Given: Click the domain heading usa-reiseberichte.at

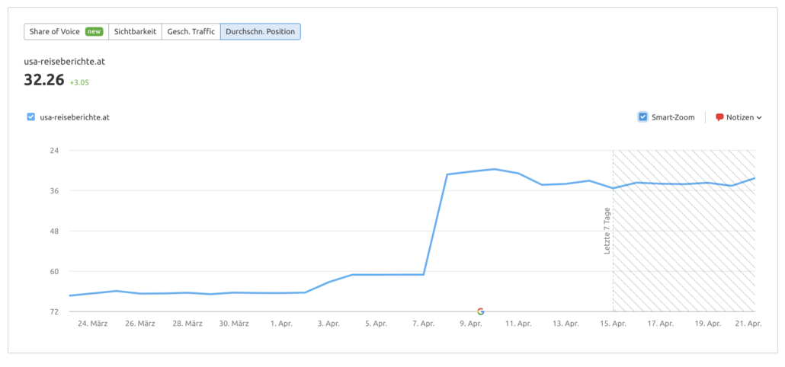Looking at the screenshot, I should [64, 62].
